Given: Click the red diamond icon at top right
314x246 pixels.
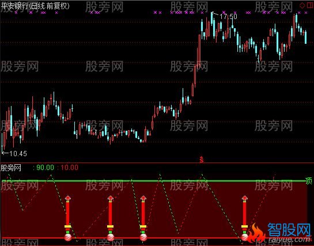Looking at the screenshot, I should click(302, 6).
